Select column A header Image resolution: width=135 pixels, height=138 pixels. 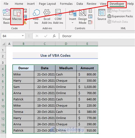click(9, 44)
